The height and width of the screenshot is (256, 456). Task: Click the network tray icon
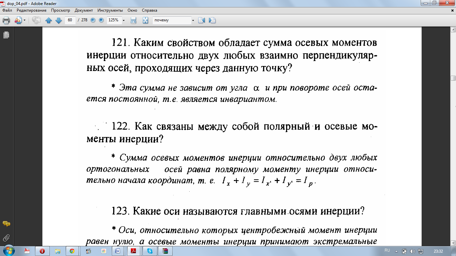point(420,251)
